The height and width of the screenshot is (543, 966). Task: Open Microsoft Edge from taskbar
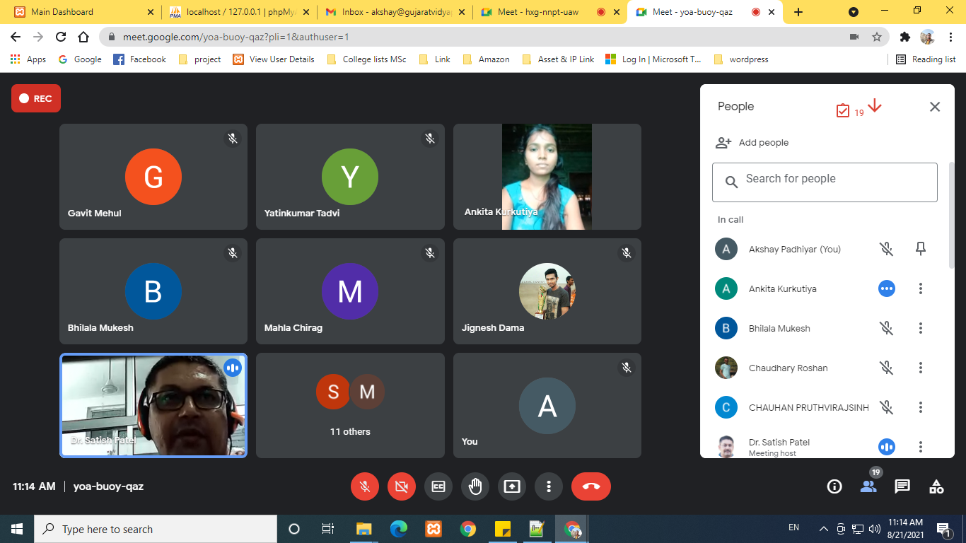point(399,529)
